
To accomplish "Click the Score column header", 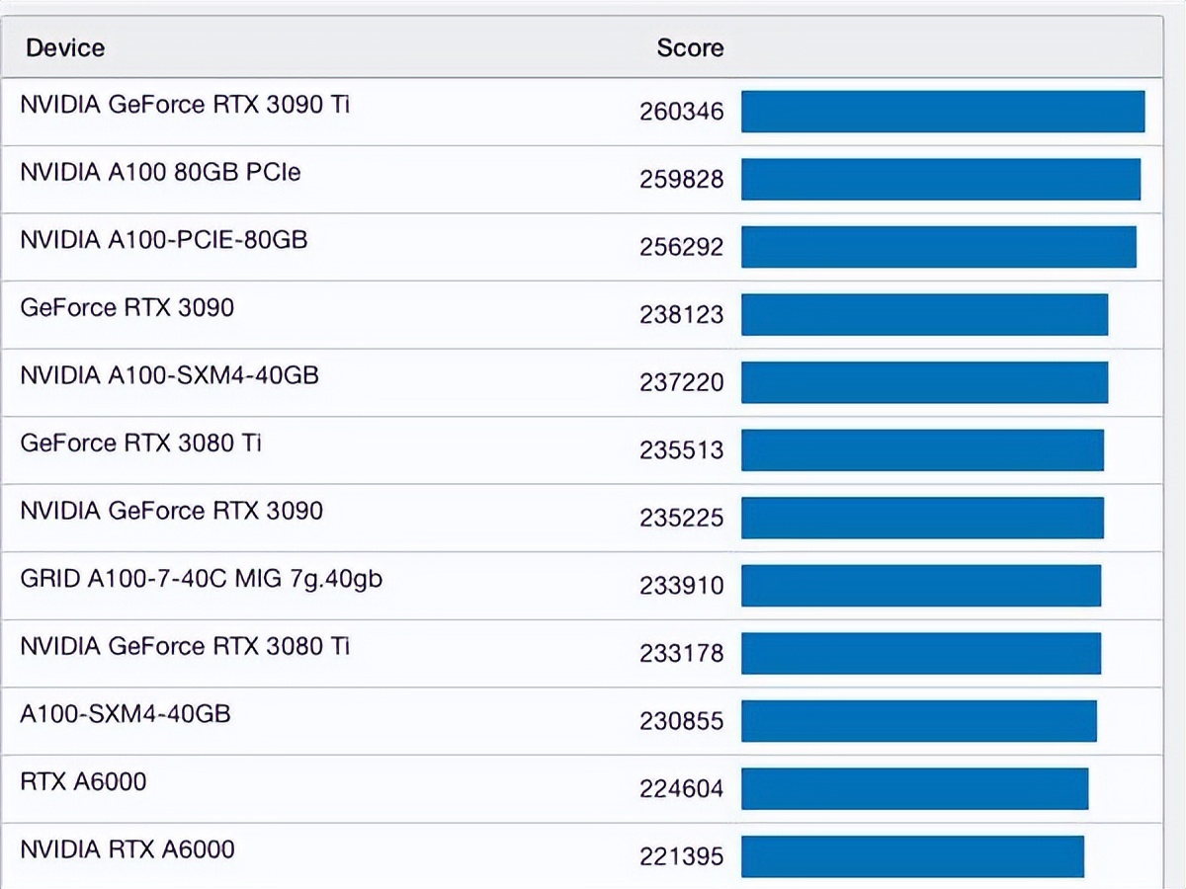I will (690, 47).
